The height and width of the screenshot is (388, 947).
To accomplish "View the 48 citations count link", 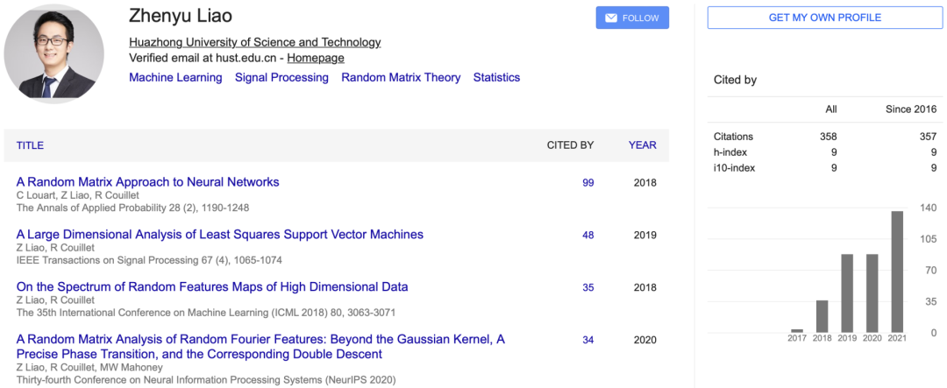I will (x=587, y=235).
